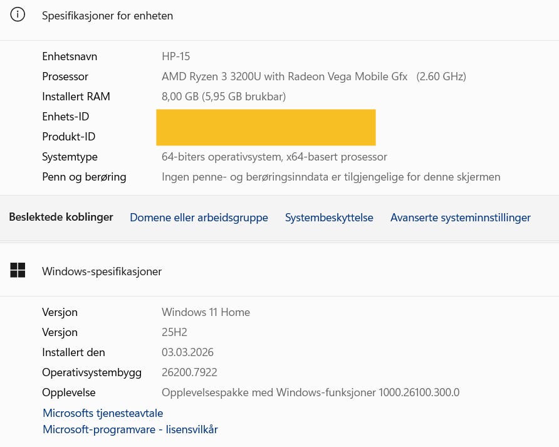This screenshot has height=447, width=559.
Task: Click the 8,00 GB installed RAM value
Action: [x=224, y=97]
